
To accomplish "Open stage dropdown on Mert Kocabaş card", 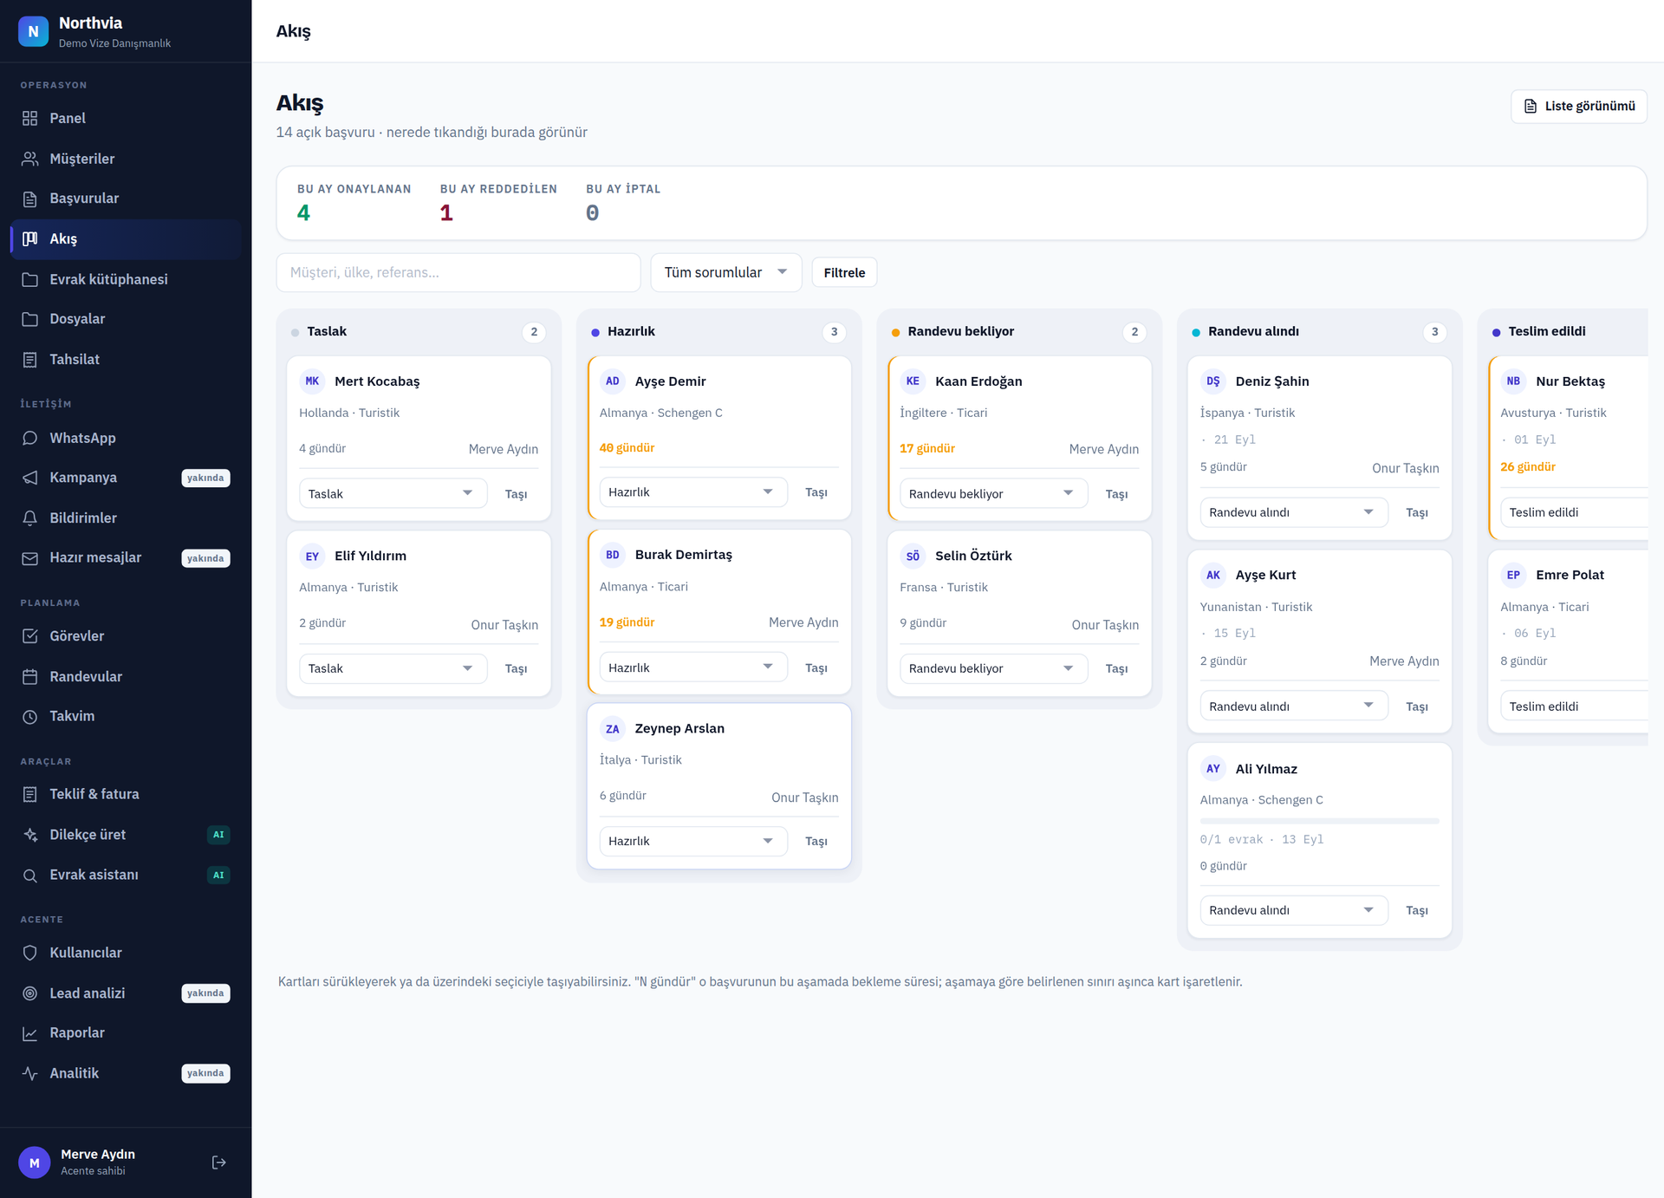I will point(393,493).
